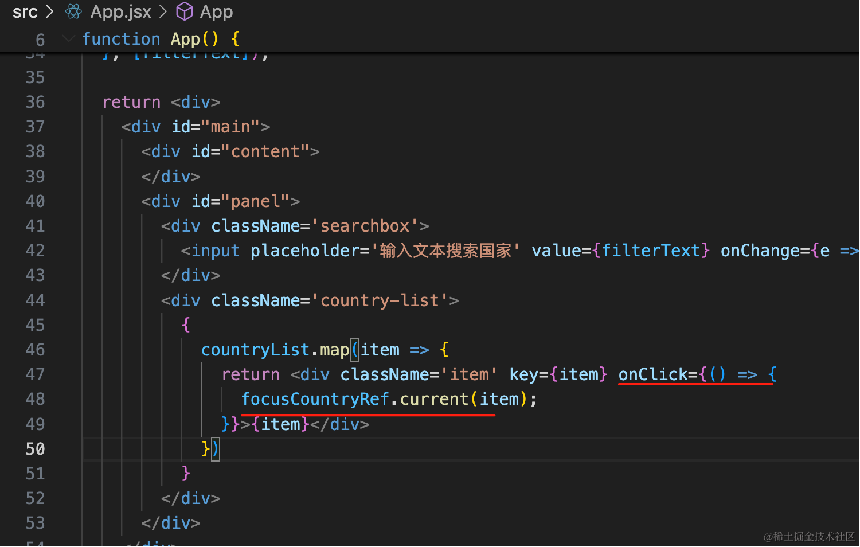860x547 pixels.
Task: Click the 'return' keyword on line 36
Action: coord(131,102)
